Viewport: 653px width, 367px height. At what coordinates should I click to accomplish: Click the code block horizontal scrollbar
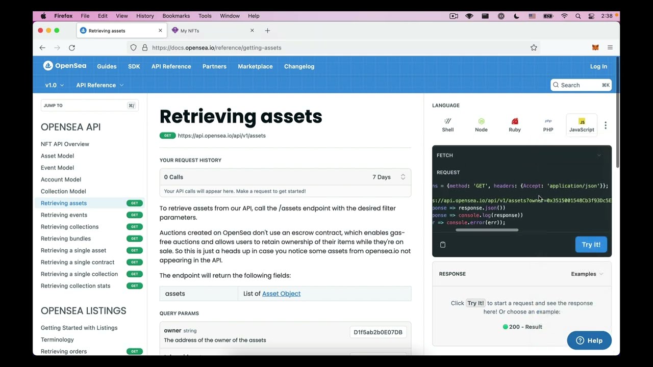point(487,230)
